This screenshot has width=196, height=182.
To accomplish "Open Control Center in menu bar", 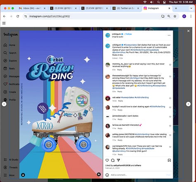I will (x=165, y=2).
